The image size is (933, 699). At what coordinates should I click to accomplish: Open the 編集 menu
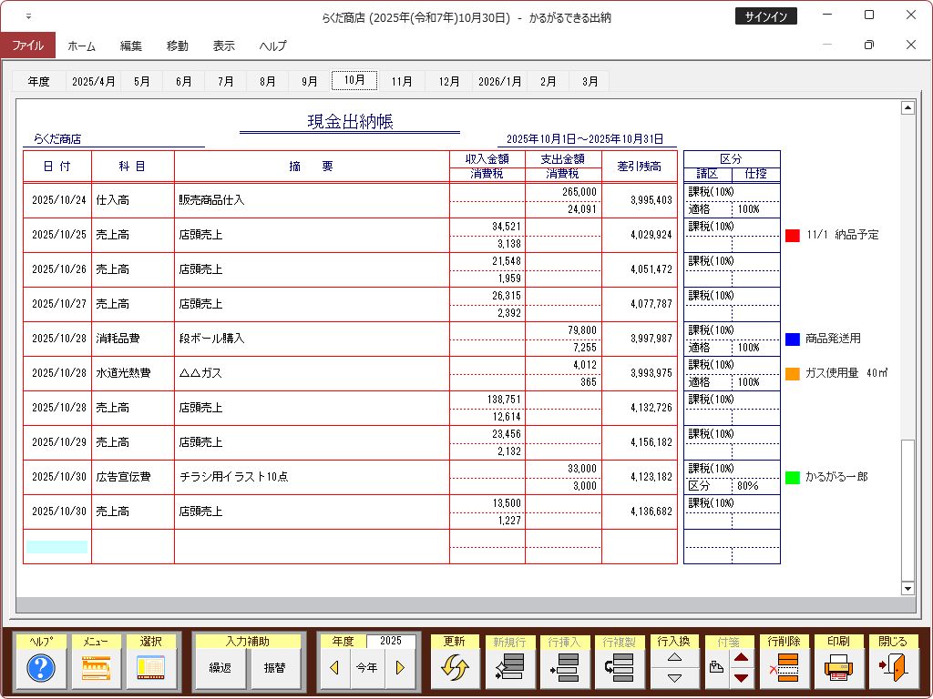(131, 46)
